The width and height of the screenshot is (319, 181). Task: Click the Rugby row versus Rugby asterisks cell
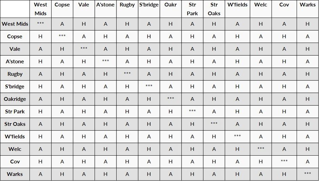(127, 73)
